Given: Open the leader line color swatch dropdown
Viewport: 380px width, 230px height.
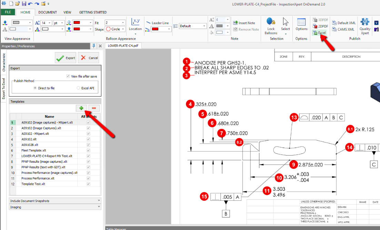Looking at the screenshot, I should (169, 29).
